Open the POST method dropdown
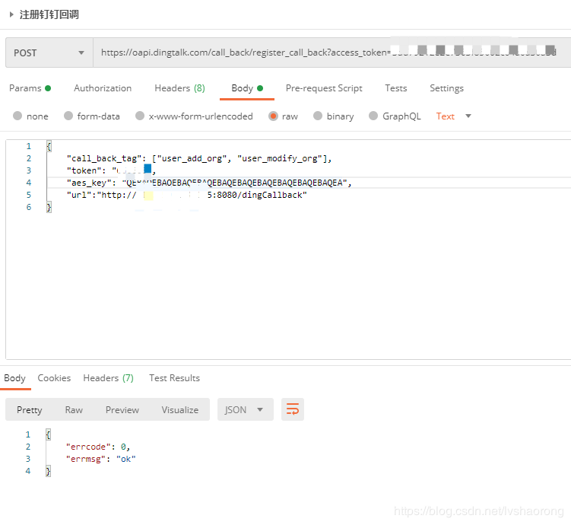Screen dimensions: 571x525 [49, 52]
